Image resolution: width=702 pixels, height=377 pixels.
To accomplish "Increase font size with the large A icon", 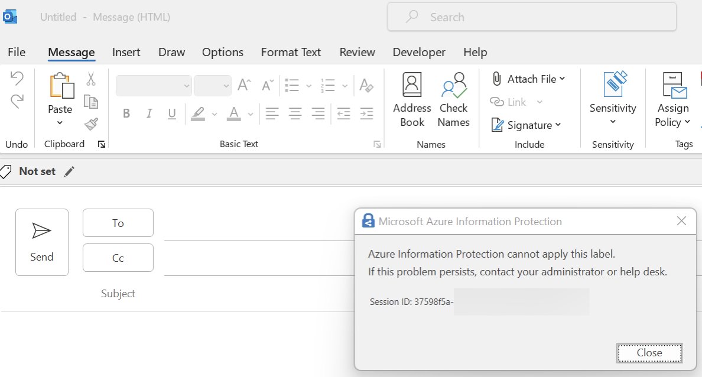I will coord(245,84).
